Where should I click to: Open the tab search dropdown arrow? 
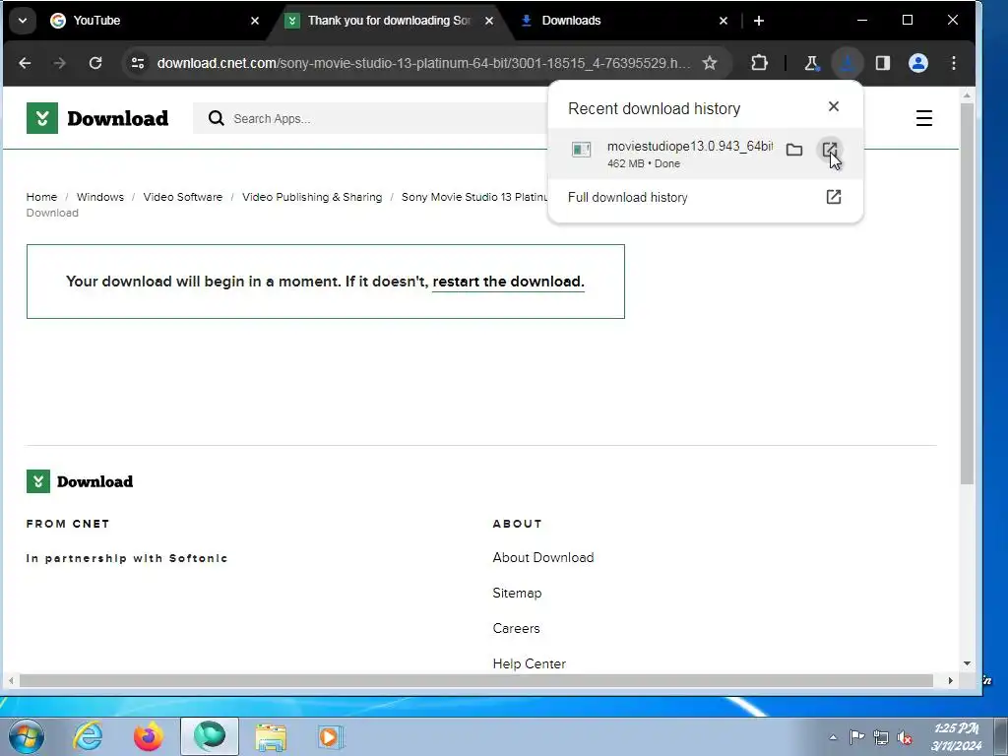[23, 21]
